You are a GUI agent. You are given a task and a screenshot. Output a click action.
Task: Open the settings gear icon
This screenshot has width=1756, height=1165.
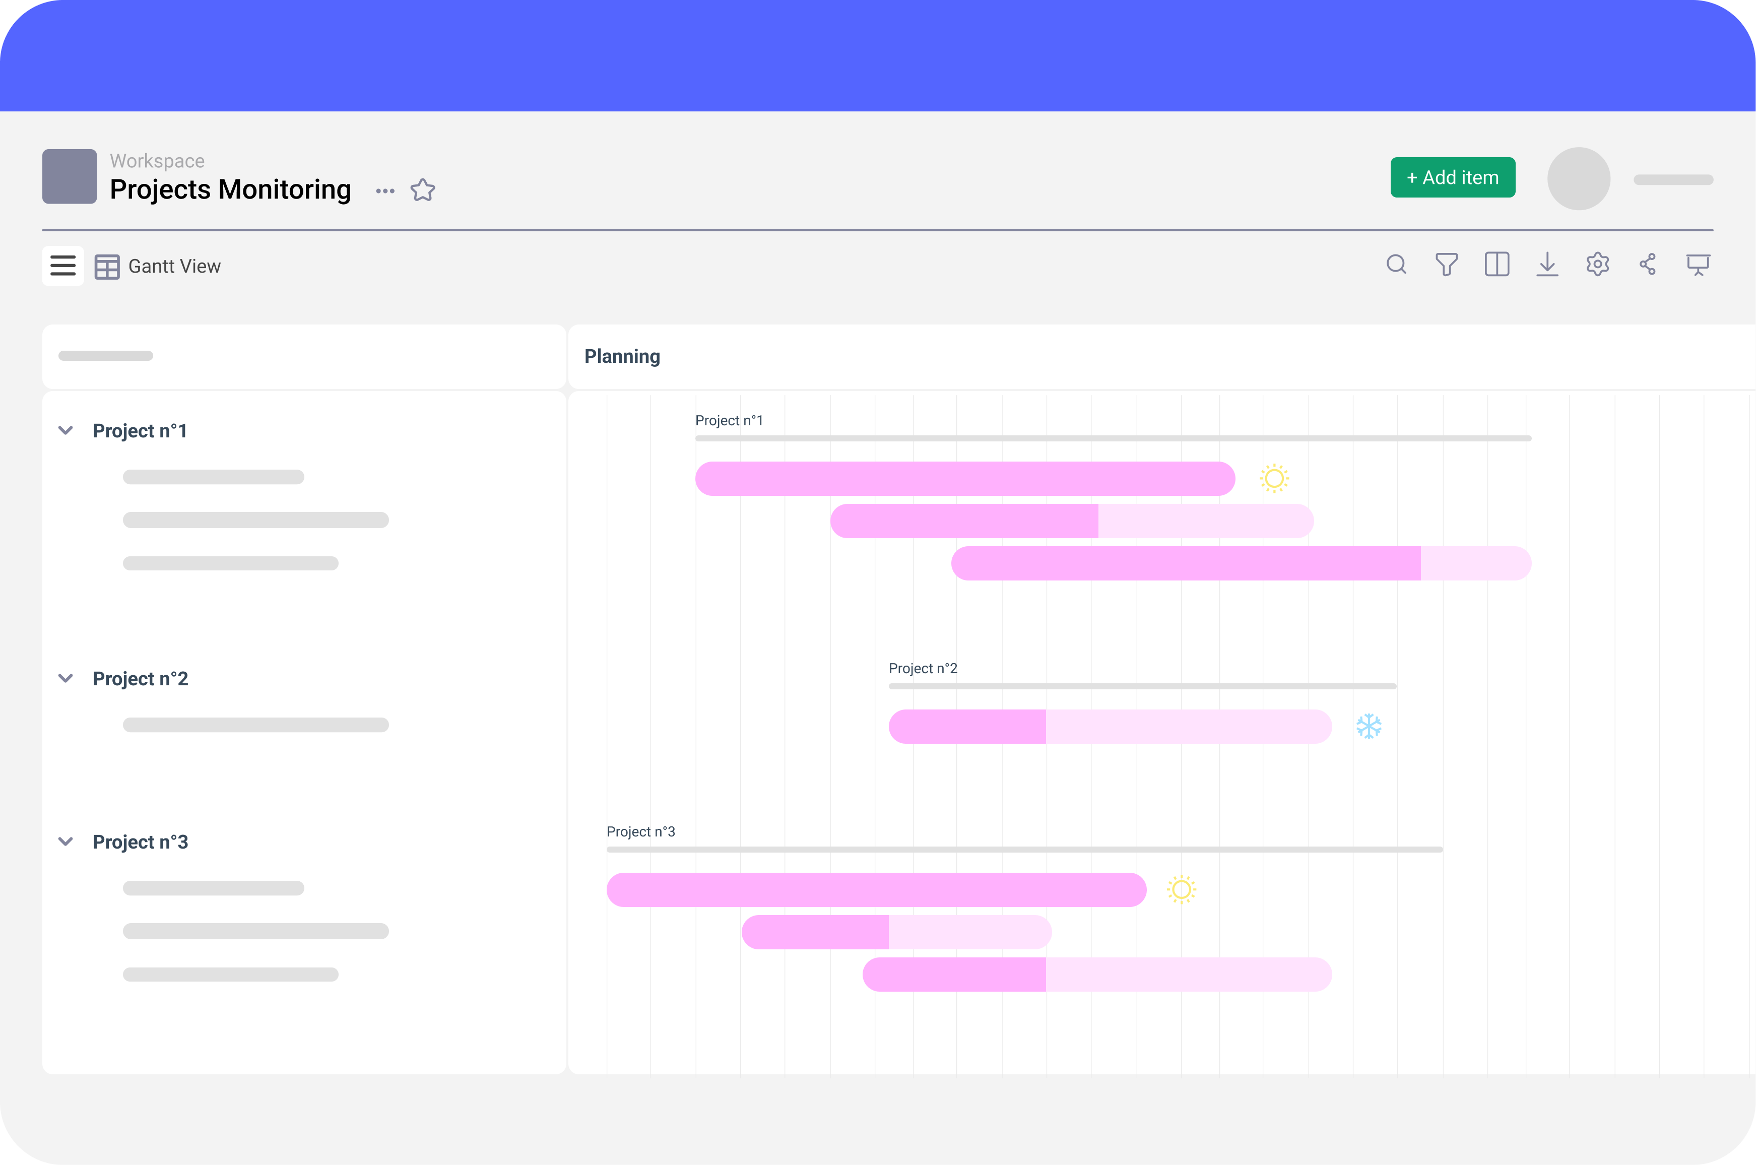coord(1597,265)
